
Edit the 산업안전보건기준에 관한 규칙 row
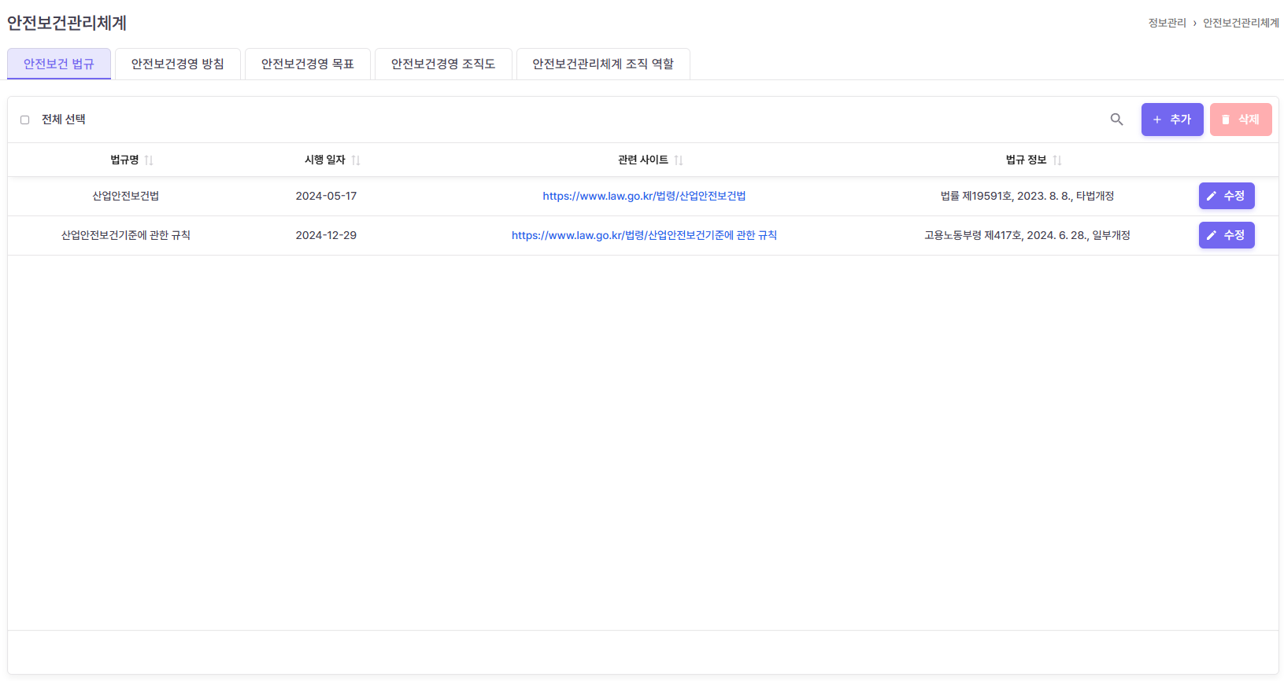pos(1226,235)
